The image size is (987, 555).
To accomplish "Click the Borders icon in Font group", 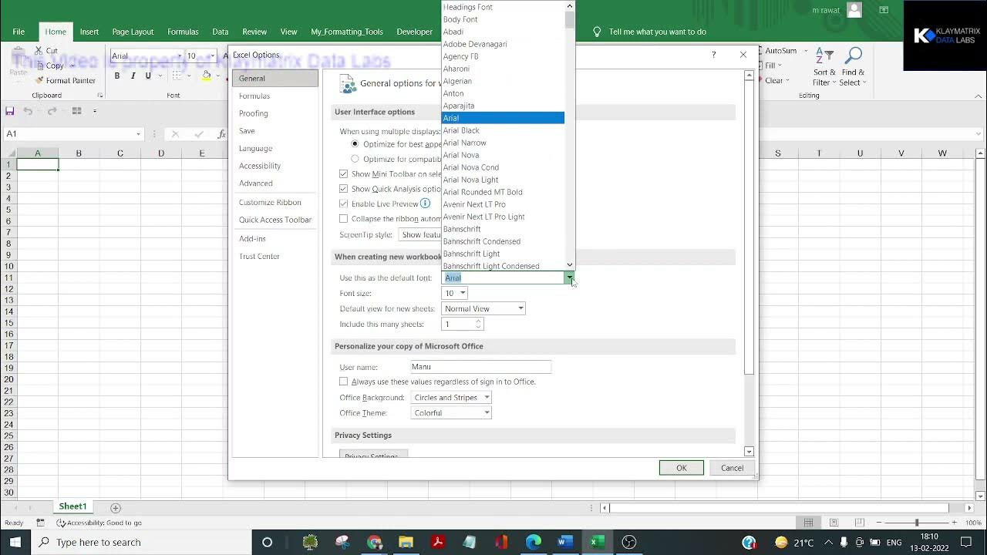I will click(177, 76).
